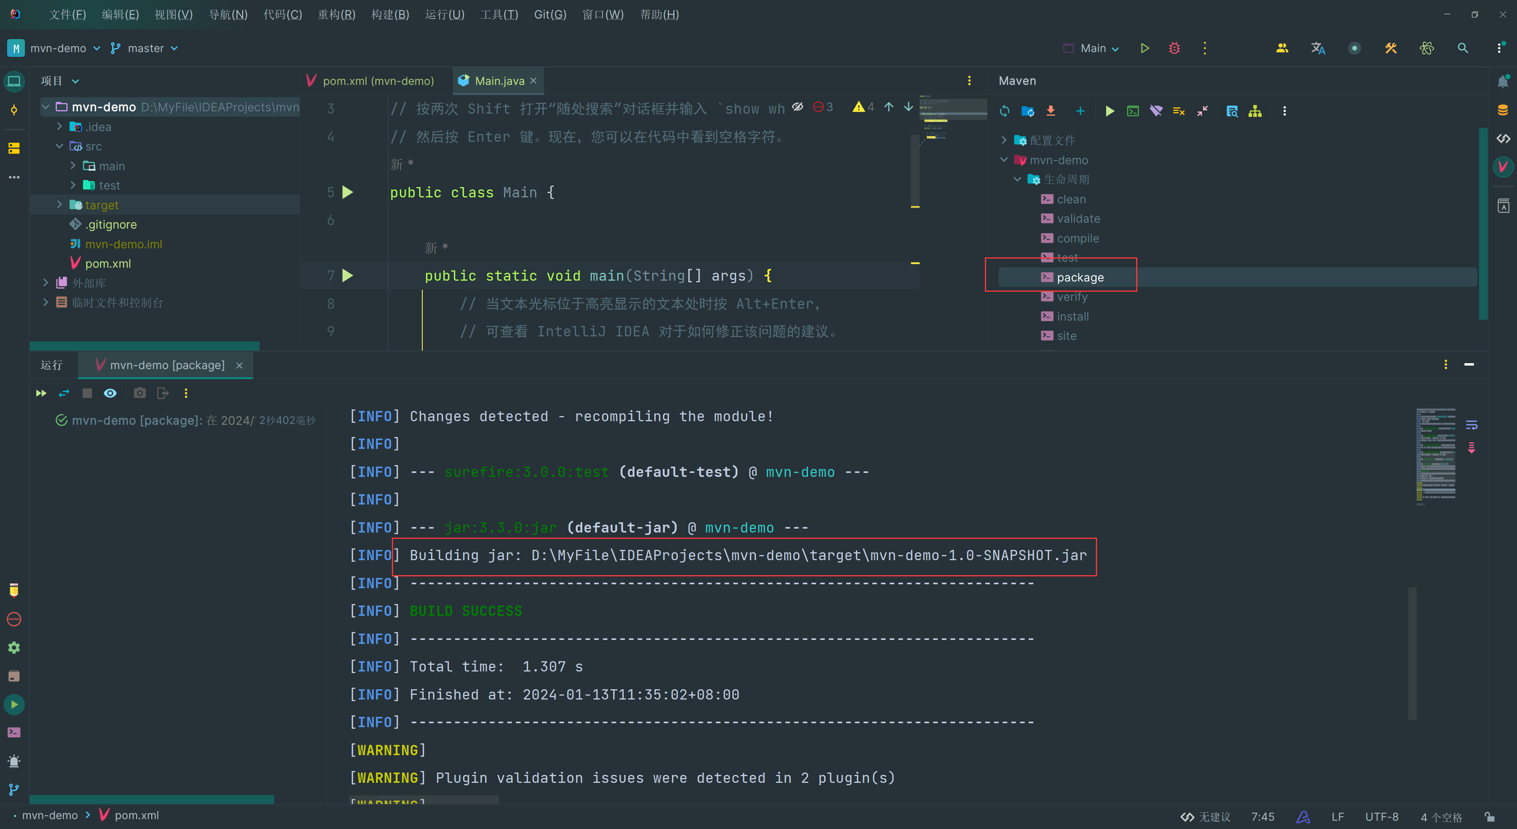Open Git(G) menu
The width and height of the screenshot is (1517, 829).
tap(550, 14)
